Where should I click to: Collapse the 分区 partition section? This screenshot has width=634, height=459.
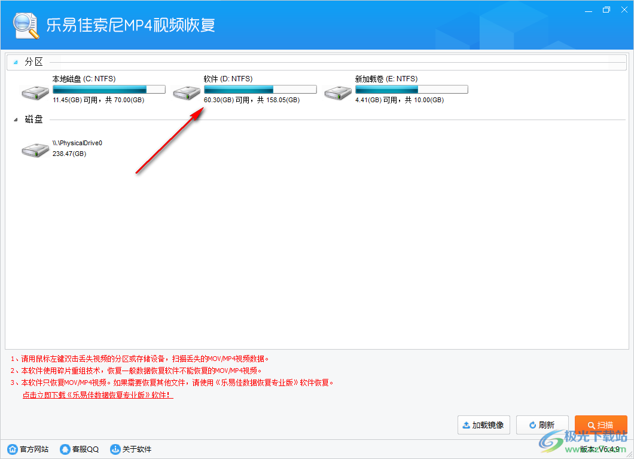pyautogui.click(x=16, y=62)
